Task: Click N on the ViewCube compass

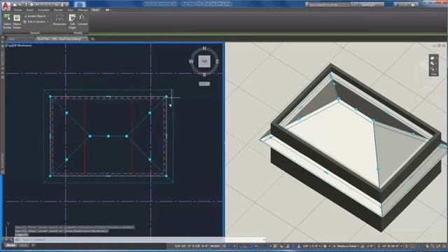Action: (204, 48)
